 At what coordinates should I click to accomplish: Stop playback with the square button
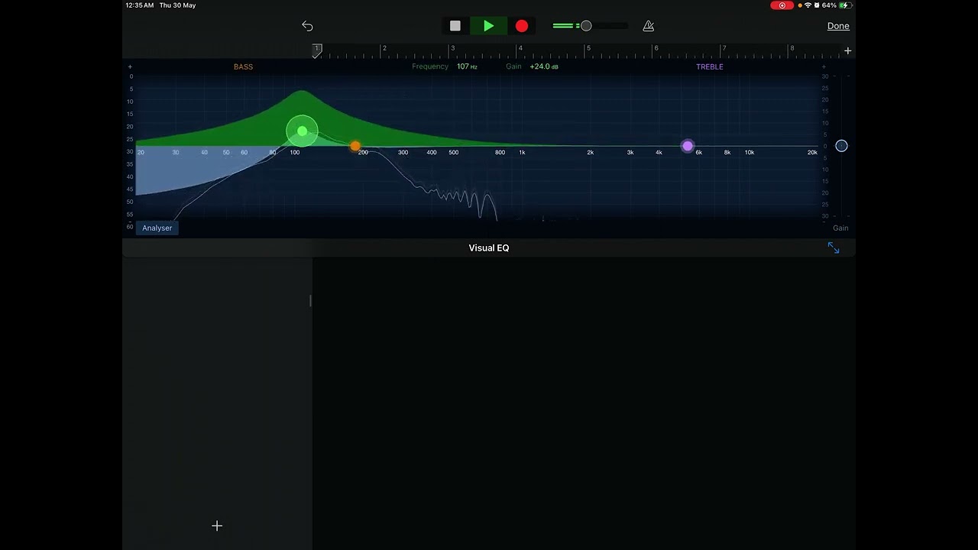click(x=455, y=26)
